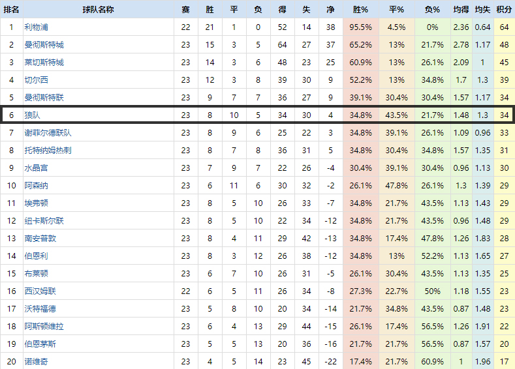Click the 阿森纳 team name
This screenshot has height=369, width=515.
pyautogui.click(x=36, y=186)
